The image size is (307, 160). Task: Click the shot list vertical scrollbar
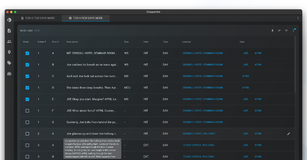click(295, 64)
